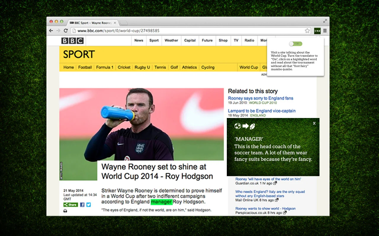This screenshot has width=379, height=236.
Task: Go to Formula 1 section
Action: point(105,67)
